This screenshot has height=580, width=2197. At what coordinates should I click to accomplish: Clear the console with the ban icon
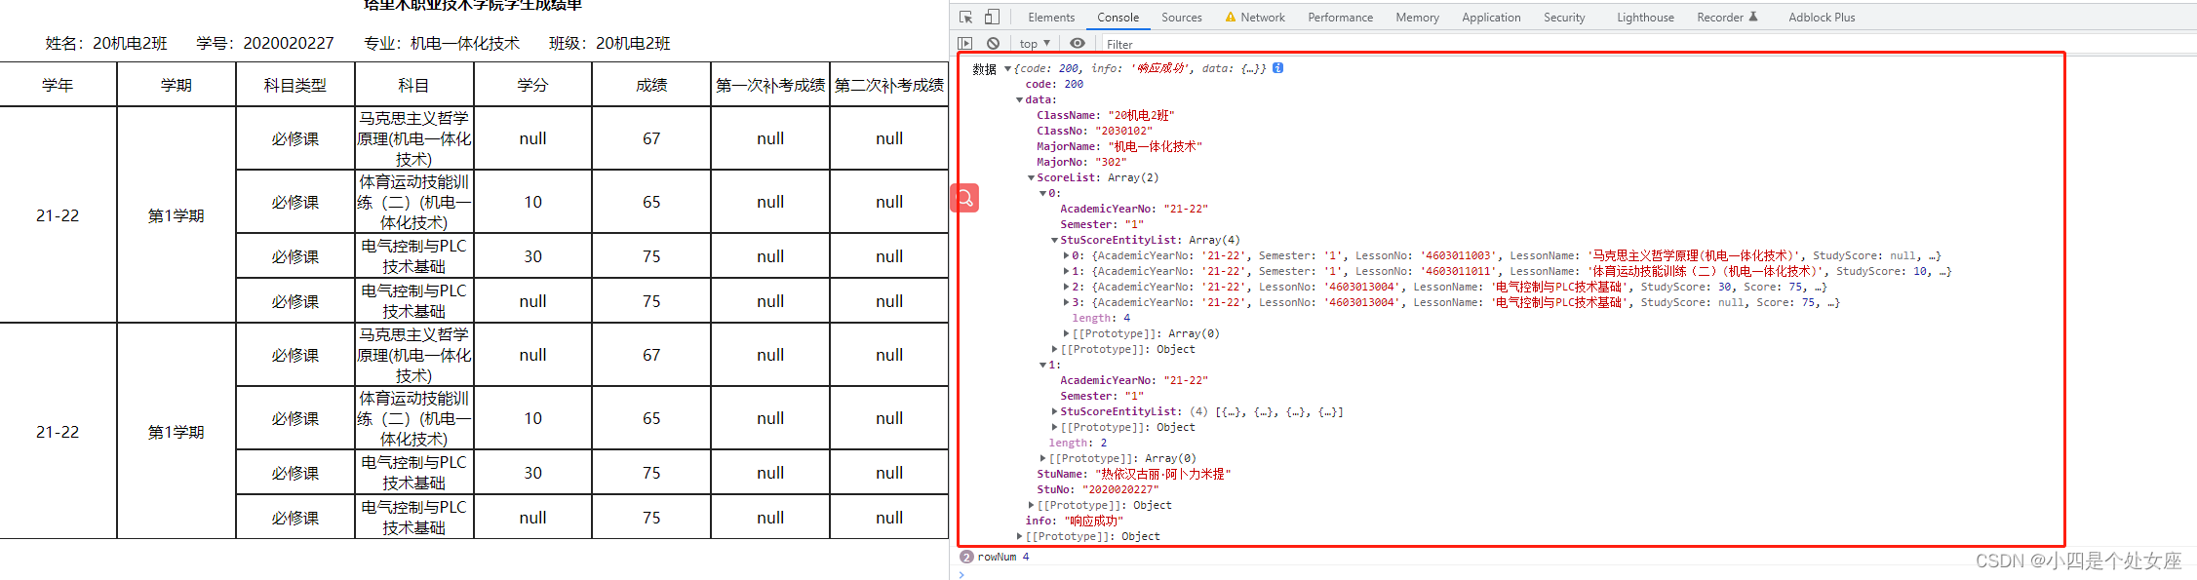coord(993,44)
